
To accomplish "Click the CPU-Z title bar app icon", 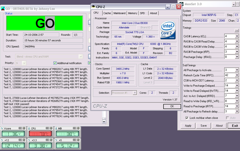I will (93, 7).
